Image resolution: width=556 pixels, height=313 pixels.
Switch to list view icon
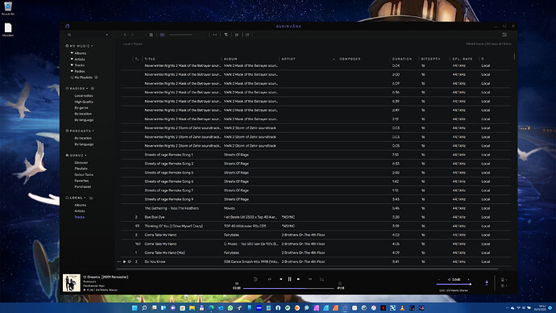[163, 35]
